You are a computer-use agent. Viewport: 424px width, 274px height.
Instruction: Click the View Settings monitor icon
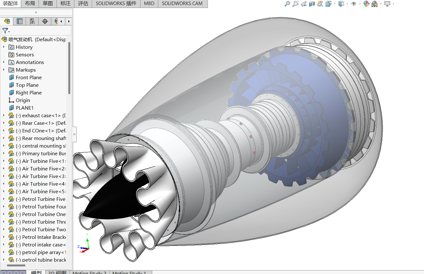point(387,4)
